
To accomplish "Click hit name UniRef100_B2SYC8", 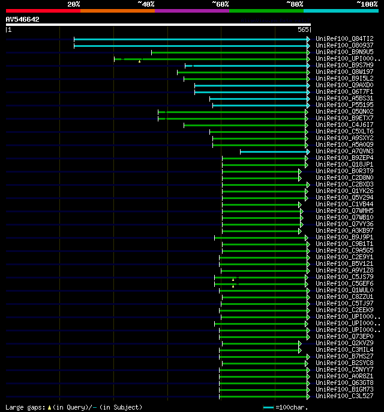I will tap(344, 363).
